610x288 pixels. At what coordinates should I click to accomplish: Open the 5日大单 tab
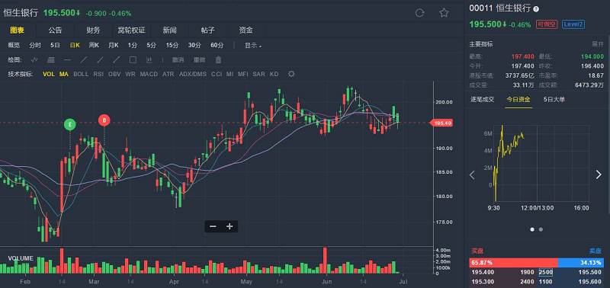[554, 100]
